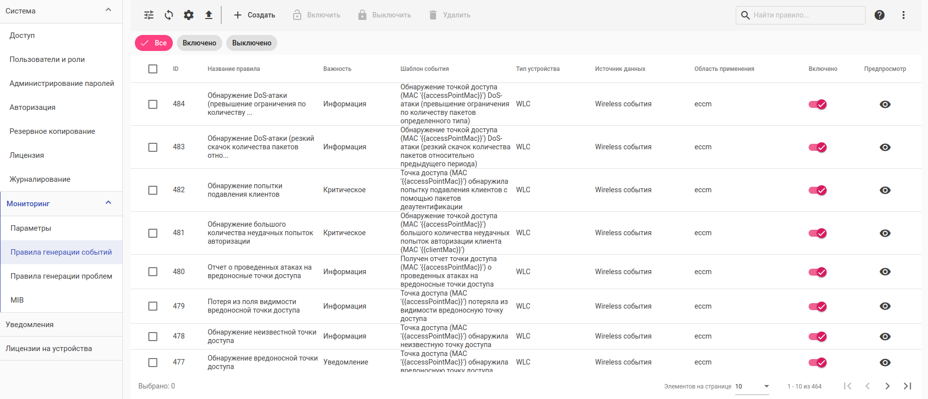Open the help question mark icon

click(880, 15)
